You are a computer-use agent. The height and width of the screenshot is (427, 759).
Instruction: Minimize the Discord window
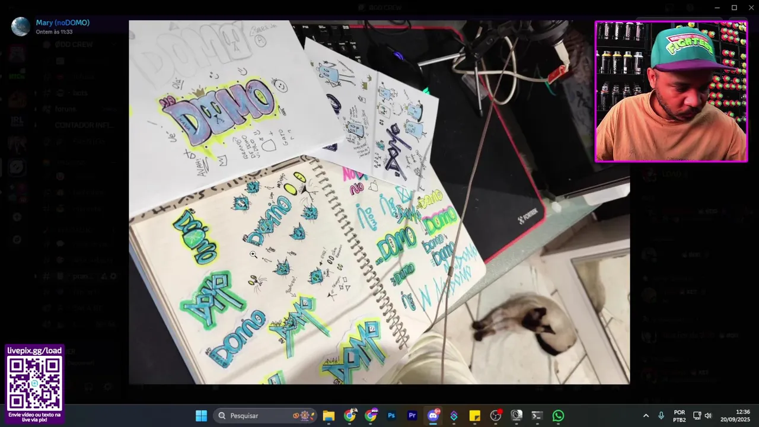717,8
